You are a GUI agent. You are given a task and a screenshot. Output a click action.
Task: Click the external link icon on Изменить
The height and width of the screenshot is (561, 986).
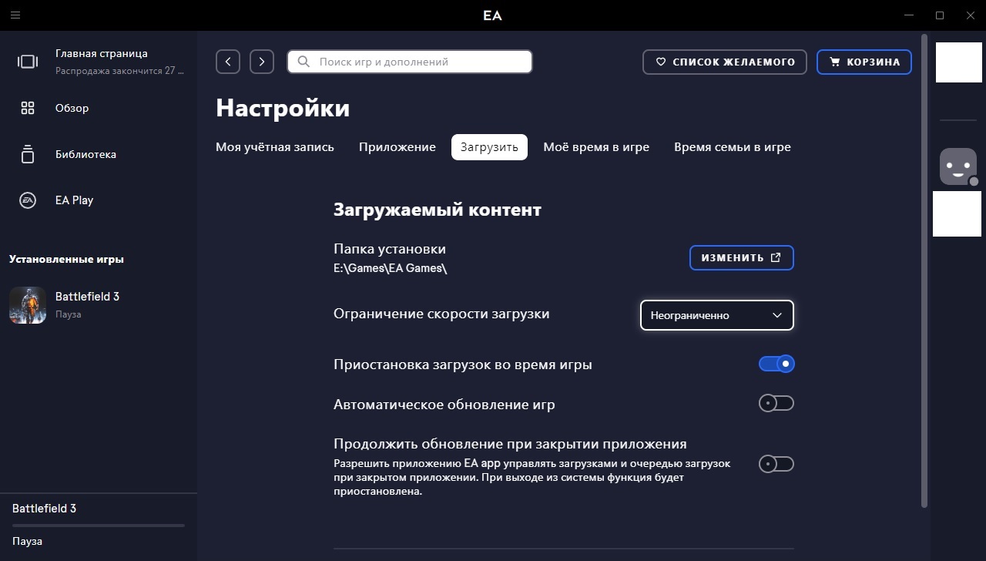[776, 257]
